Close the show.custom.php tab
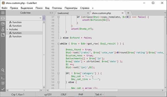The image size is (167, 97). (122, 13)
